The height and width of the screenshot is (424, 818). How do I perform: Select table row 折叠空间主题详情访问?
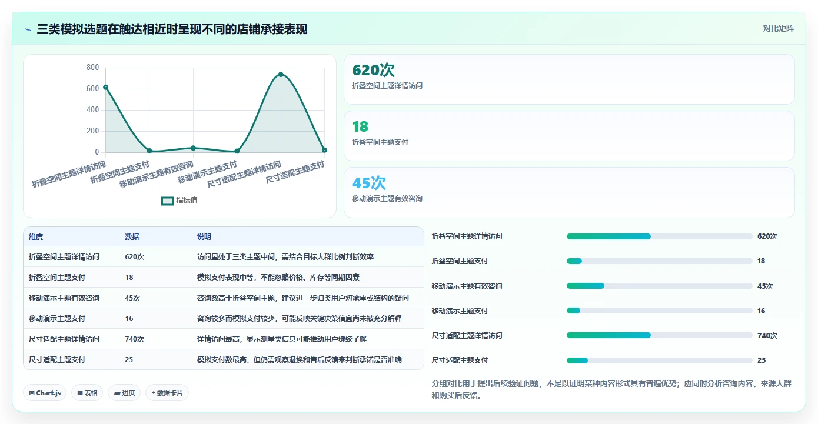click(224, 257)
